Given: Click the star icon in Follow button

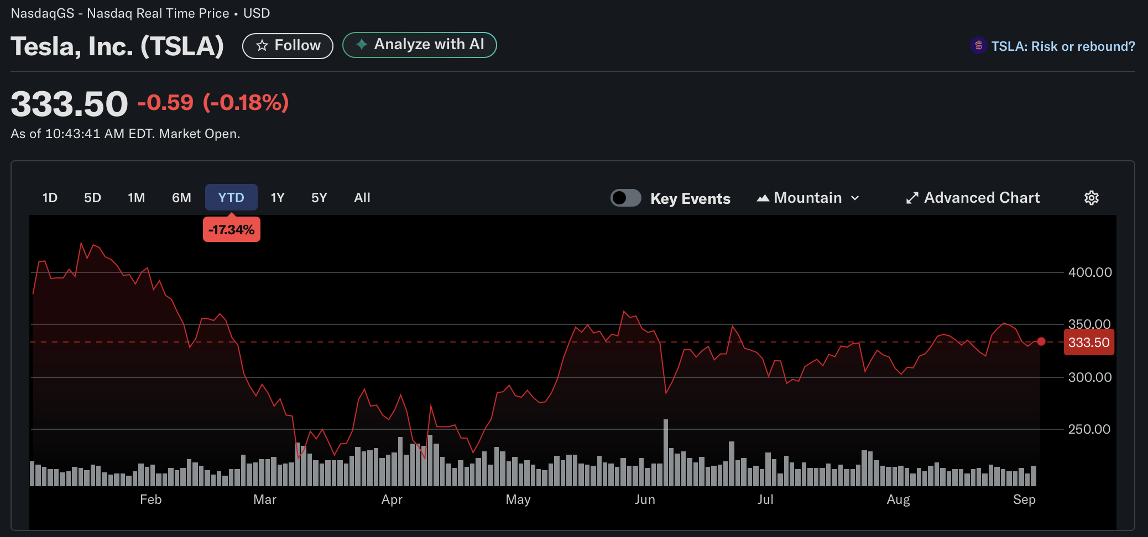Looking at the screenshot, I should click(x=262, y=46).
